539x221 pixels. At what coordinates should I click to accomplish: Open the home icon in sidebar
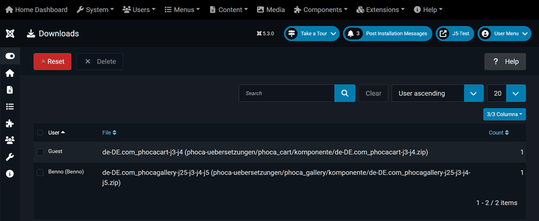pyautogui.click(x=10, y=73)
